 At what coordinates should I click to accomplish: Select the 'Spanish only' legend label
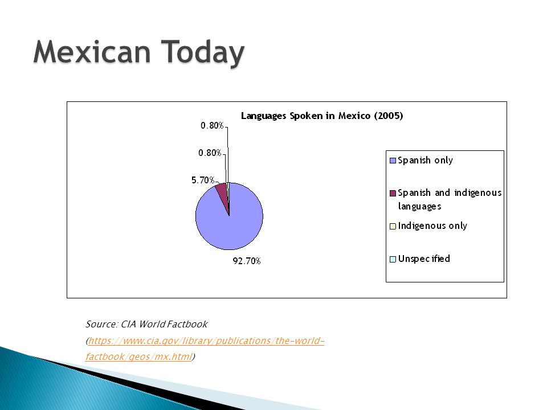[x=425, y=161]
